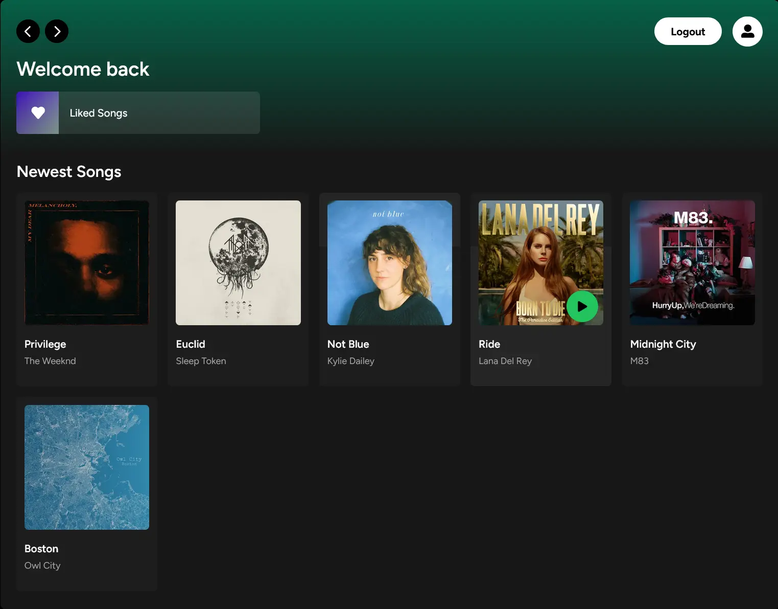Click the Lana Del Rey artist name

[x=505, y=361]
